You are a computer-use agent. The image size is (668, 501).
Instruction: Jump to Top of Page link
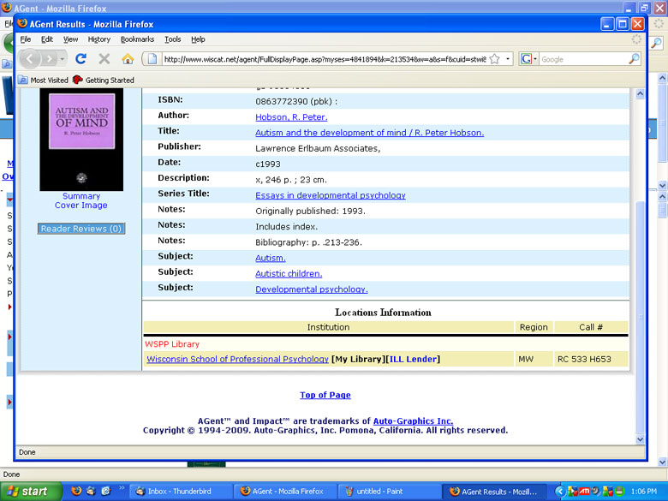tap(325, 395)
